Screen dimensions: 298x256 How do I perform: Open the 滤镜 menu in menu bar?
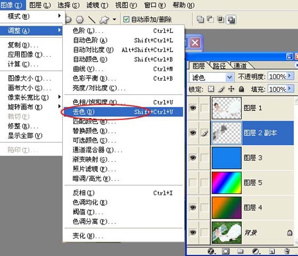point(97,5)
